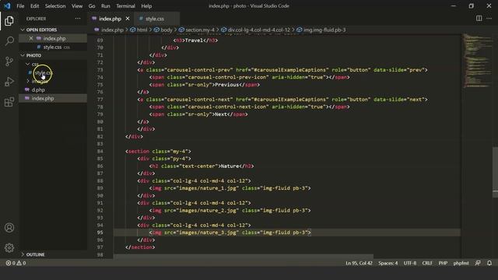
Task: Open the Edit menu
Action: pos(34,6)
